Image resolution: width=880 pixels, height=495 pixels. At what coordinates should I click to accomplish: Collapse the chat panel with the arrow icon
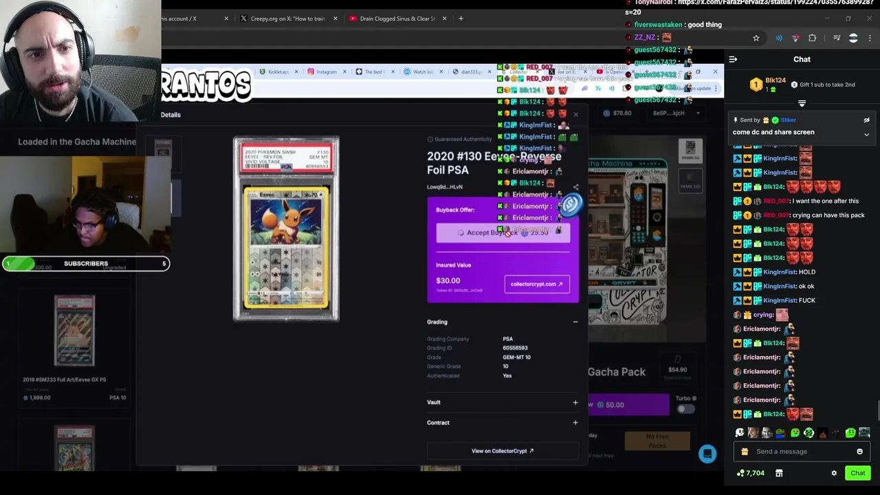(x=733, y=59)
